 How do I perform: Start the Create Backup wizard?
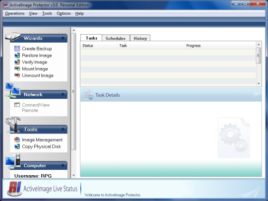(37, 49)
